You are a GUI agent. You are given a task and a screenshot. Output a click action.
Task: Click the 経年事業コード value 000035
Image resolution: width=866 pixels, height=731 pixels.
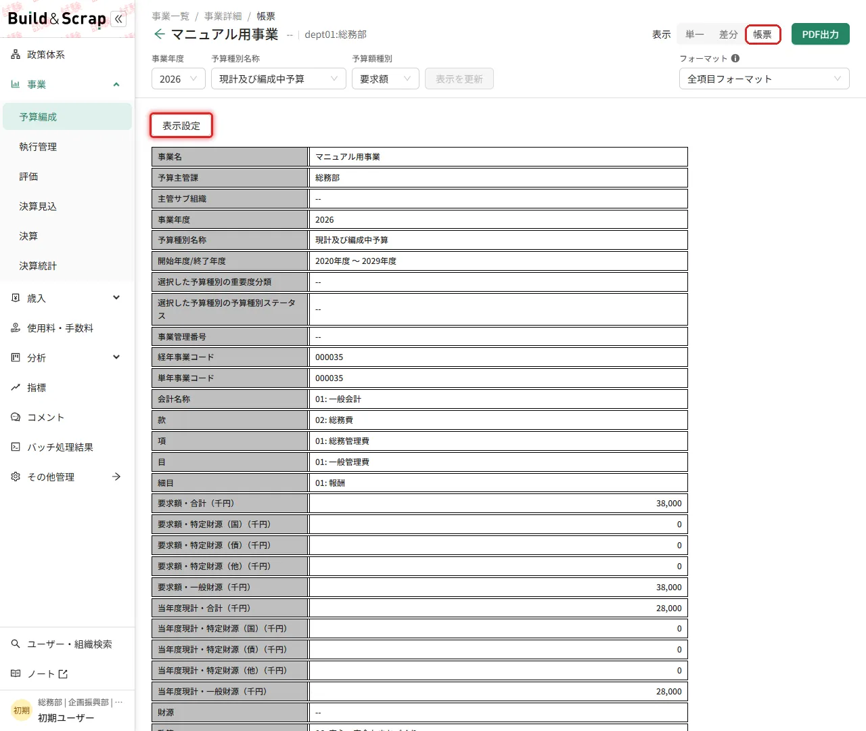[x=329, y=357]
